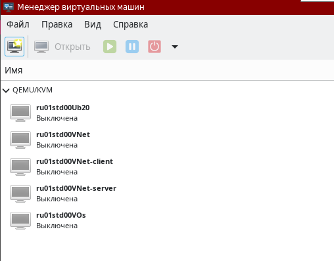Open the shutdown options dropdown arrow

pos(175,47)
